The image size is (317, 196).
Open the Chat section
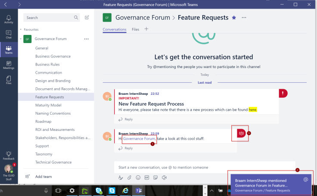(9, 35)
